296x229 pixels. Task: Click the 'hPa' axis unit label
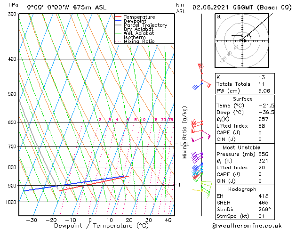pos(13,5)
